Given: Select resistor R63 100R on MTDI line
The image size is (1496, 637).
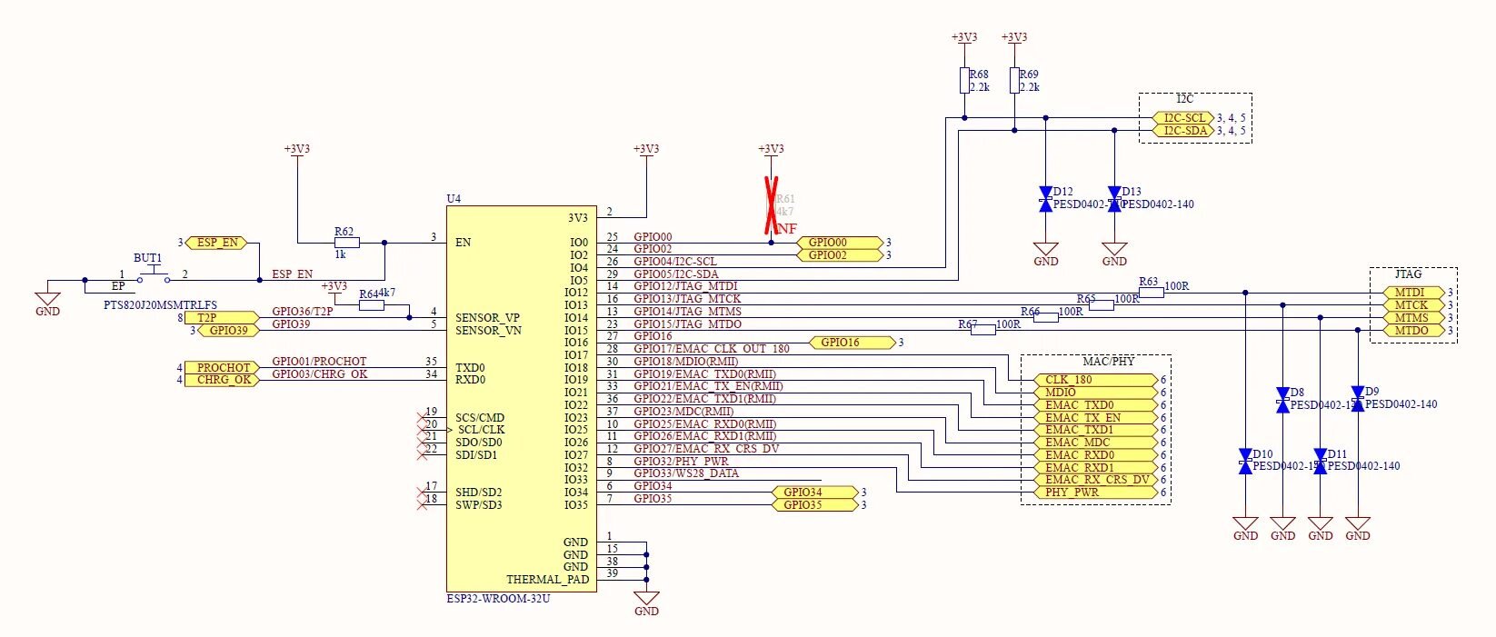Looking at the screenshot, I should point(1151,293).
